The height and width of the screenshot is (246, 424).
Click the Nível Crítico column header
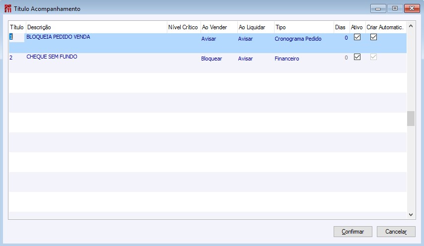[184, 27]
